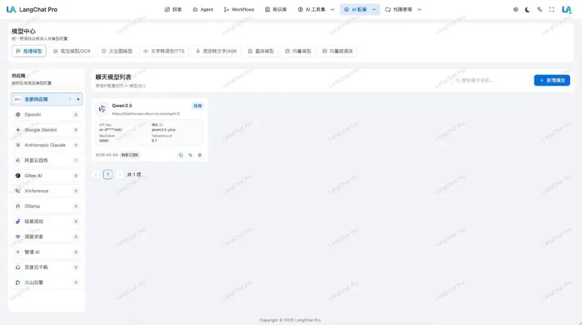Delete the Qwen3.5 model with trash icon
This screenshot has height=325, width=582.
coord(200,155)
